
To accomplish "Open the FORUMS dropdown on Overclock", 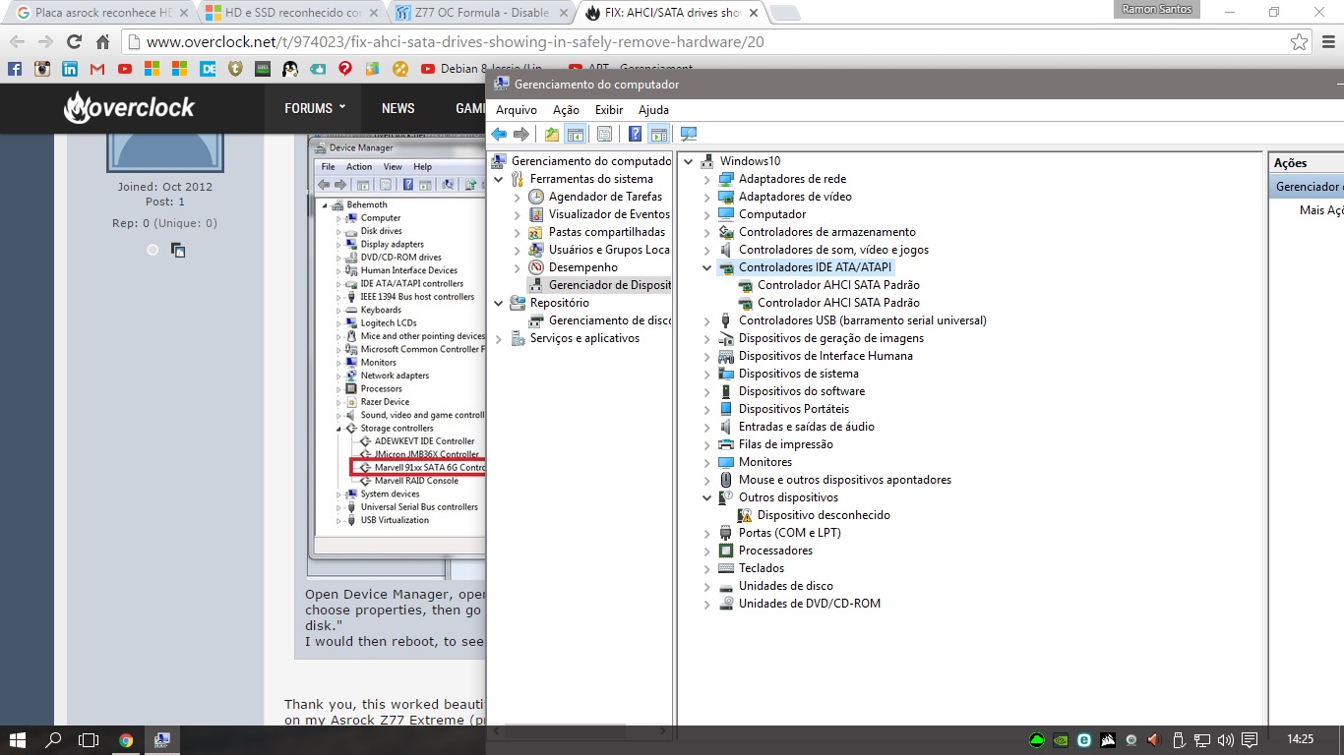I will pos(315,108).
